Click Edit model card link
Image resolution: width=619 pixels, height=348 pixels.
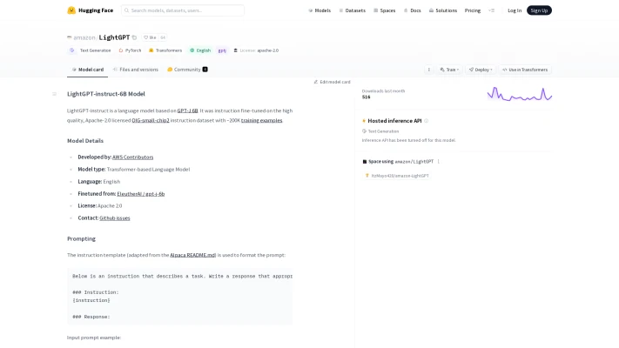coord(332,82)
